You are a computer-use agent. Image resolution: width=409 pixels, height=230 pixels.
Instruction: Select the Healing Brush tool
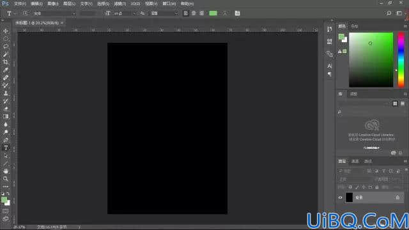click(x=6, y=77)
